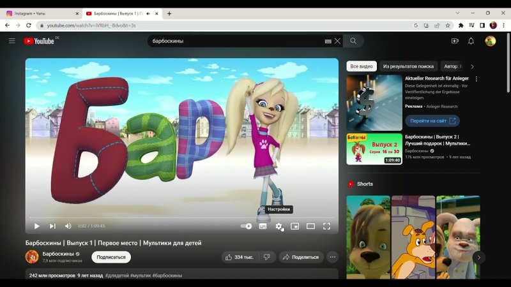The width and height of the screenshot is (511, 287).
Task: Open ad options three-dot menu
Action: 476,79
